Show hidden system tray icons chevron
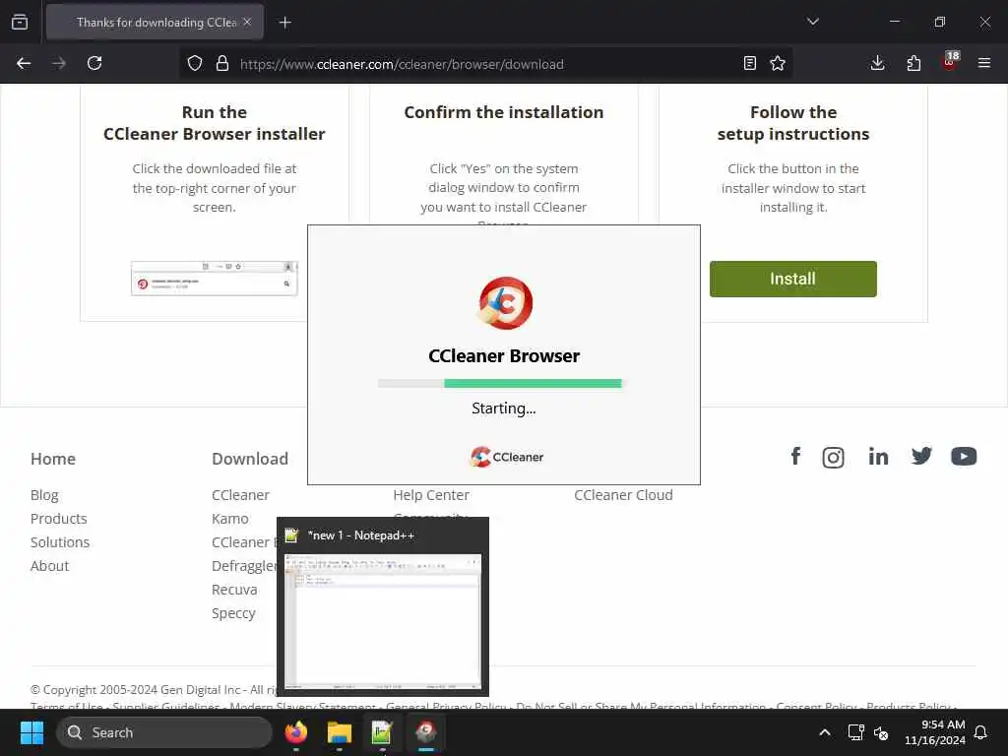This screenshot has height=756, width=1008. tap(825, 732)
